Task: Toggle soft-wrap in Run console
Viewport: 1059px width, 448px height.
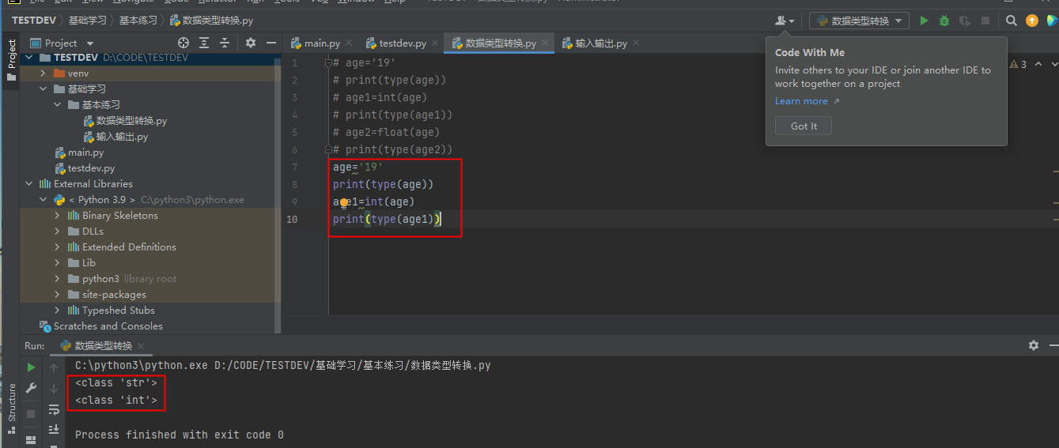Action: [x=54, y=409]
